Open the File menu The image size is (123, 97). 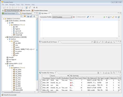pos(3,5)
